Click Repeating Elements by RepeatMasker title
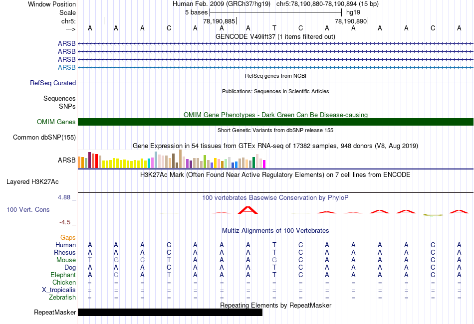The image size is (474, 324). coord(275,305)
